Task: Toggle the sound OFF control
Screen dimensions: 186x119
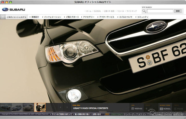Action: coord(150,109)
